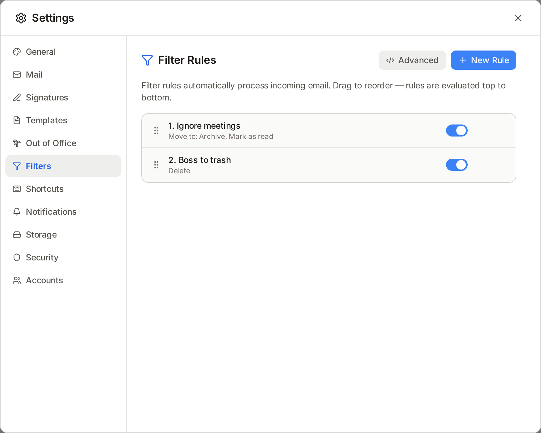Viewport: 541px width, 433px height.
Task: Click the pen icon beside Signatures
Action: coord(17,97)
